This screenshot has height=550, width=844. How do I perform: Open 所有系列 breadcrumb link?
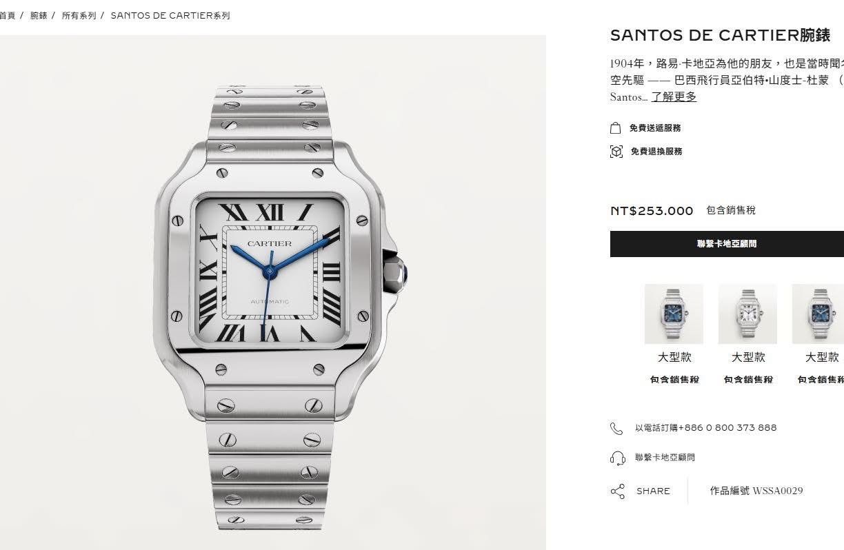tap(79, 15)
